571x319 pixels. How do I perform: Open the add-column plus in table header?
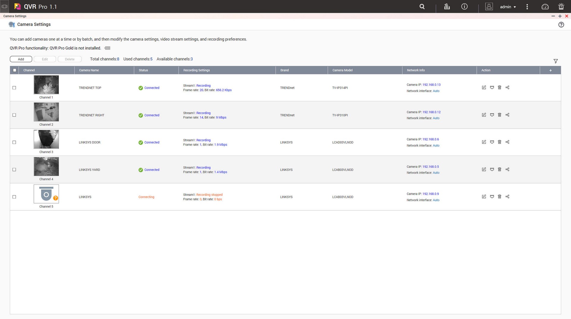[x=550, y=70]
